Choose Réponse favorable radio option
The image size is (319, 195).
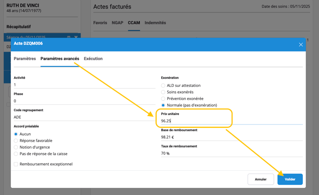pos(16,141)
